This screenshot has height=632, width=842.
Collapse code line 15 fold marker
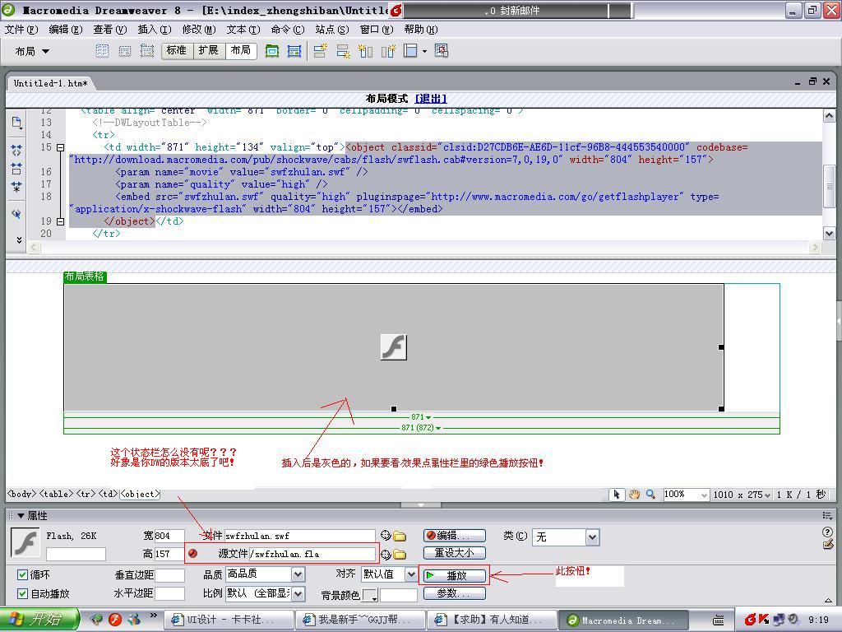(x=60, y=147)
